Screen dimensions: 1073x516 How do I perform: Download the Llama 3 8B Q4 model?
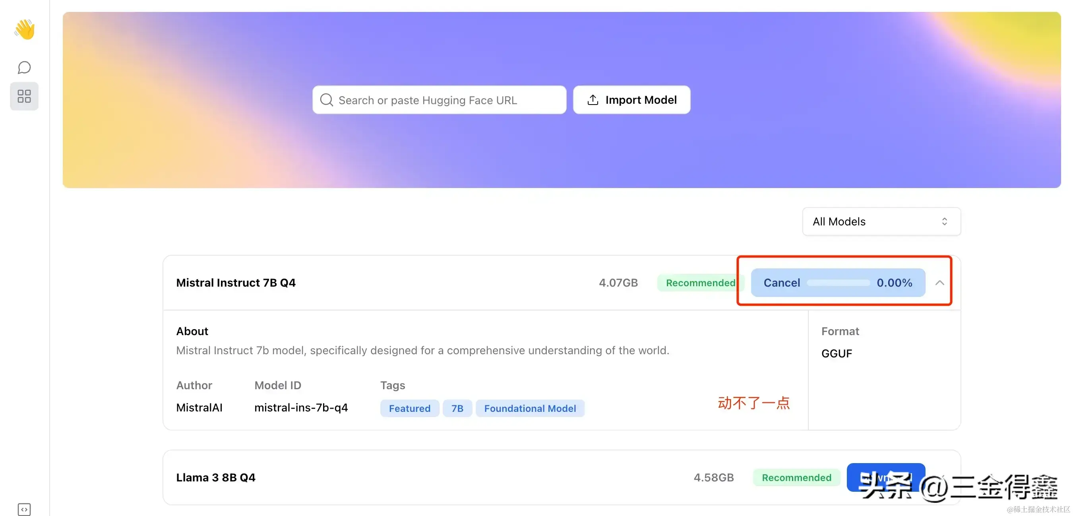click(x=885, y=478)
